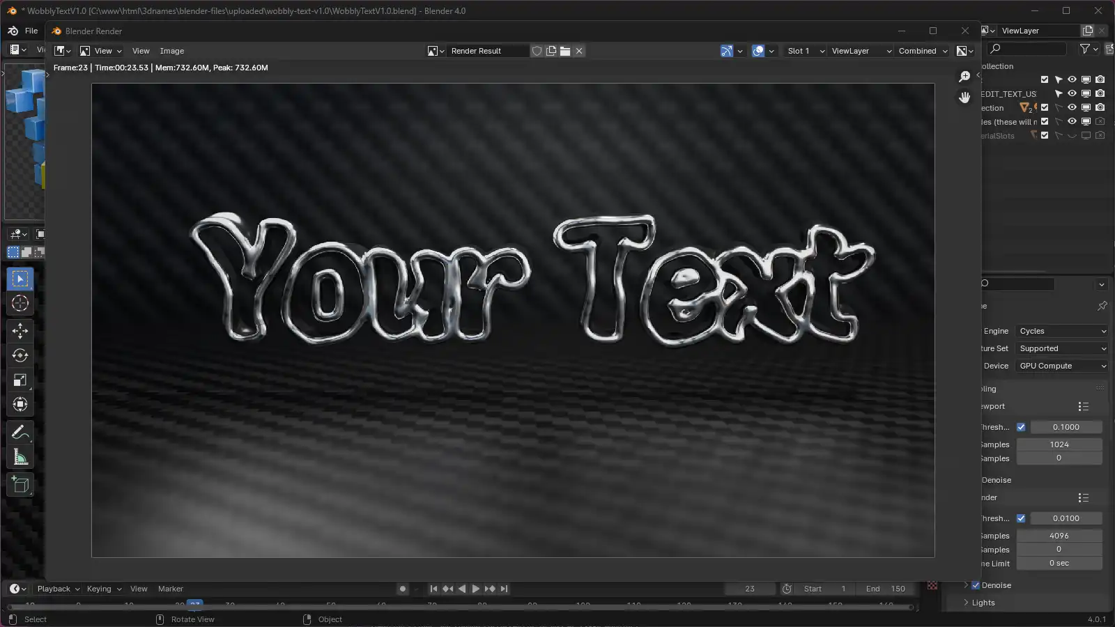Click the pan hand gizmo in render view

[964, 98]
